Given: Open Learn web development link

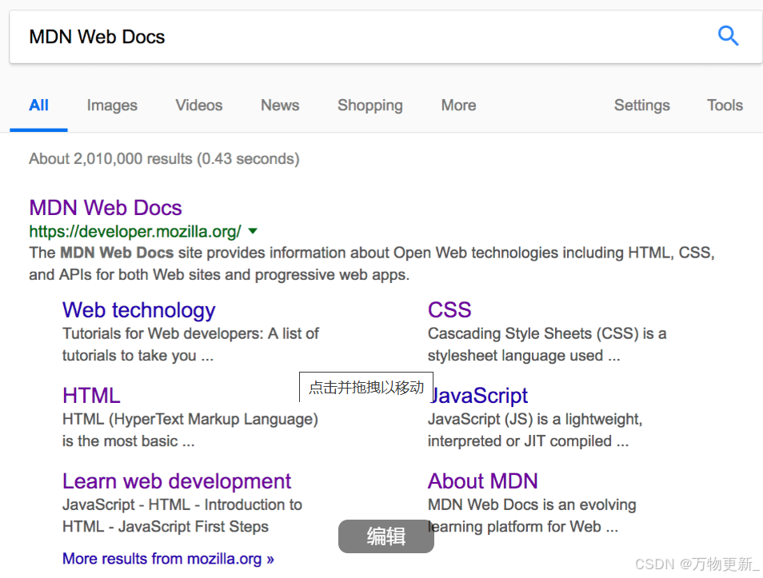Looking at the screenshot, I should point(177,481).
